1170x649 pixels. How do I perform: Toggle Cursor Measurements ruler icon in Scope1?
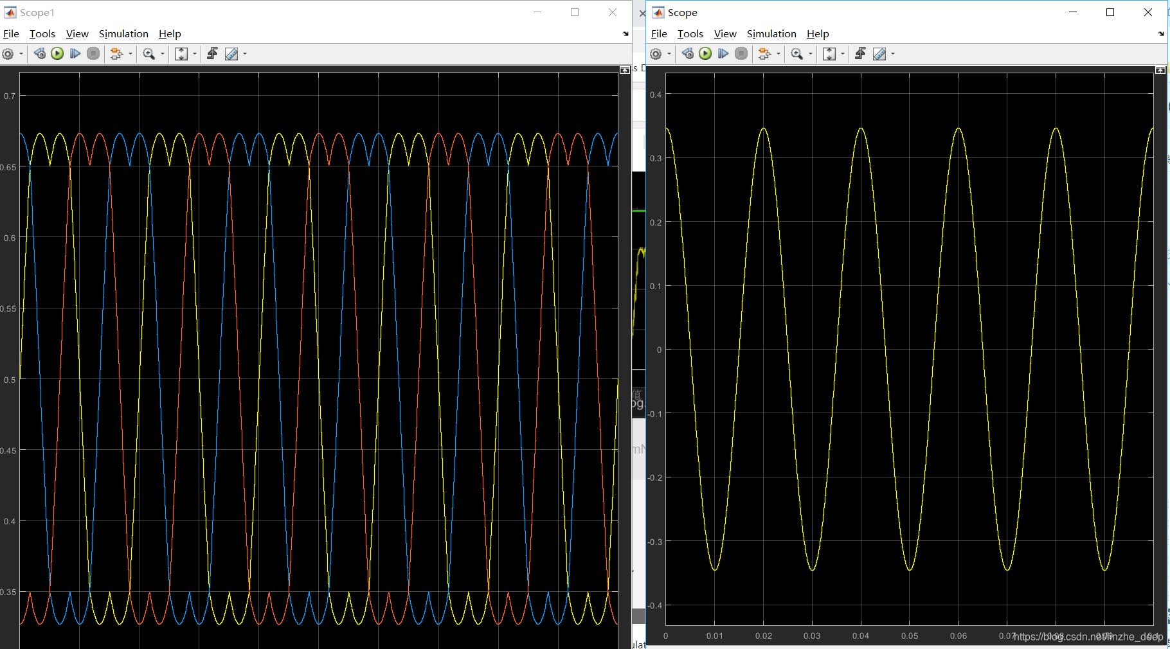coord(231,54)
